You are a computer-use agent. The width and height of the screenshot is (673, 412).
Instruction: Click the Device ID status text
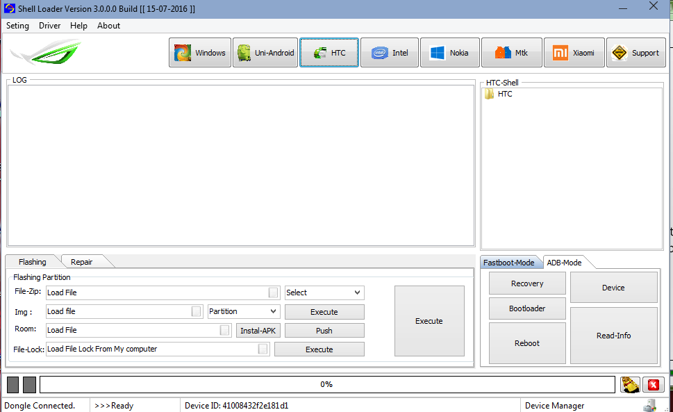point(237,406)
